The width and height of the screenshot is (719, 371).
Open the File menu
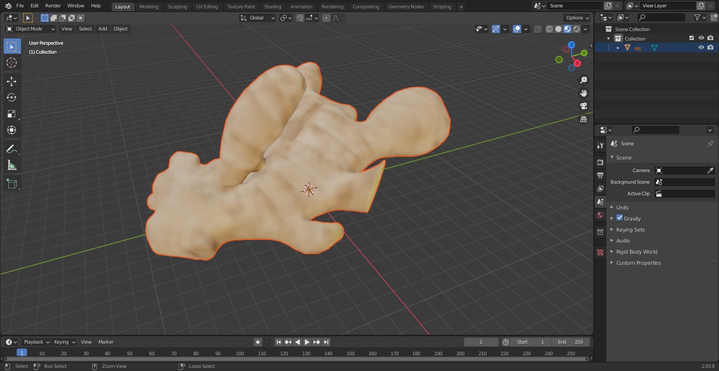[x=20, y=6]
